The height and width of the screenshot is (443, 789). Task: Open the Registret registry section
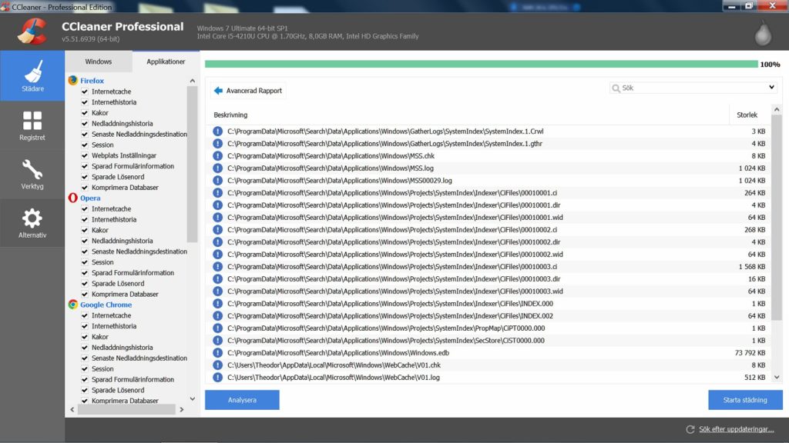click(32, 125)
